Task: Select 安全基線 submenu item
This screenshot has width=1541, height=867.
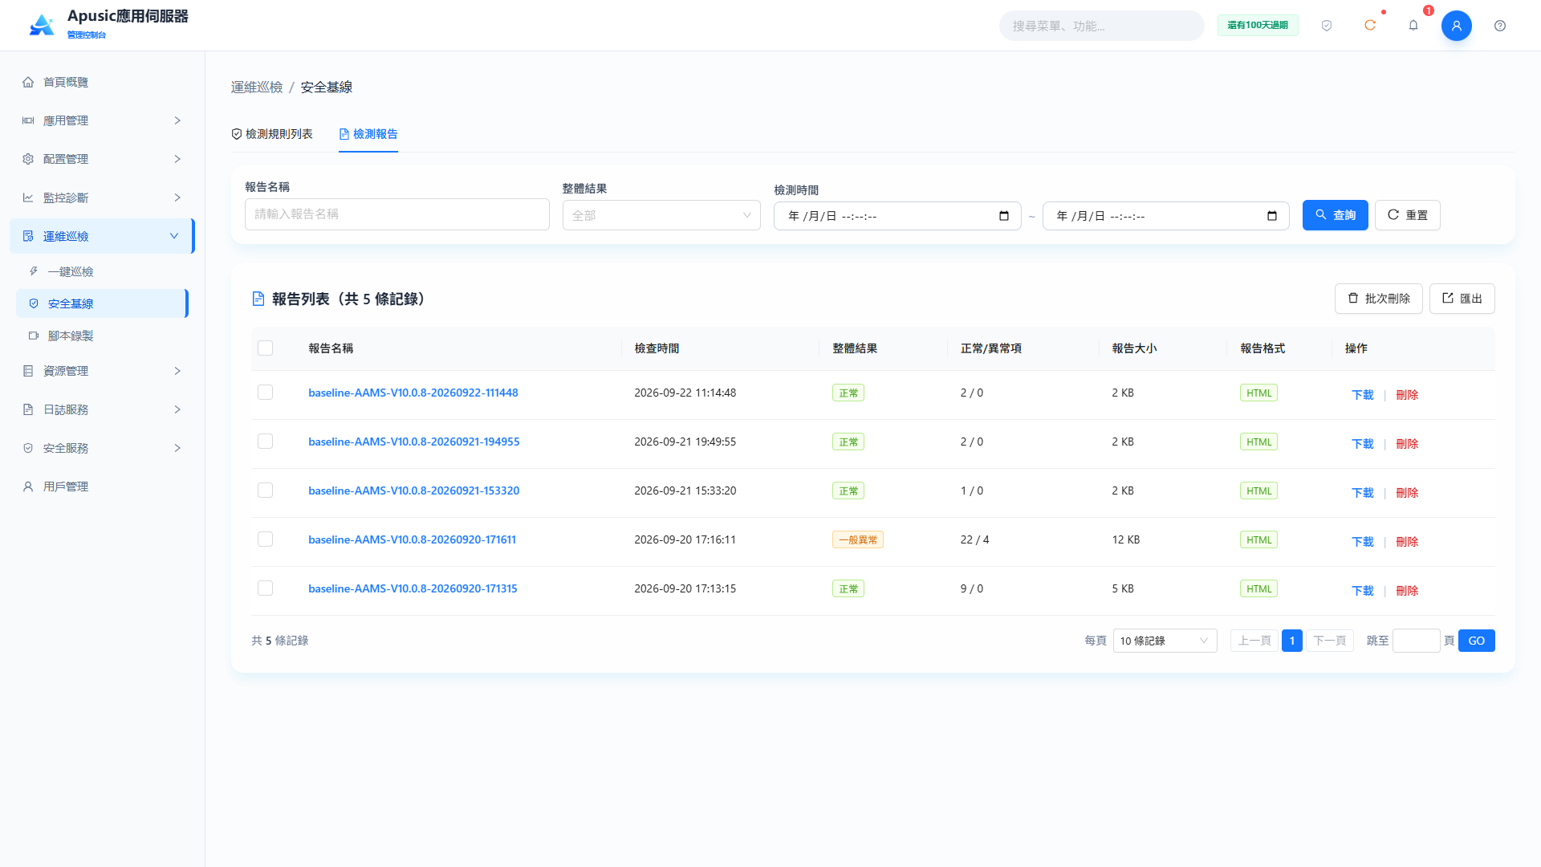Action: click(x=102, y=303)
